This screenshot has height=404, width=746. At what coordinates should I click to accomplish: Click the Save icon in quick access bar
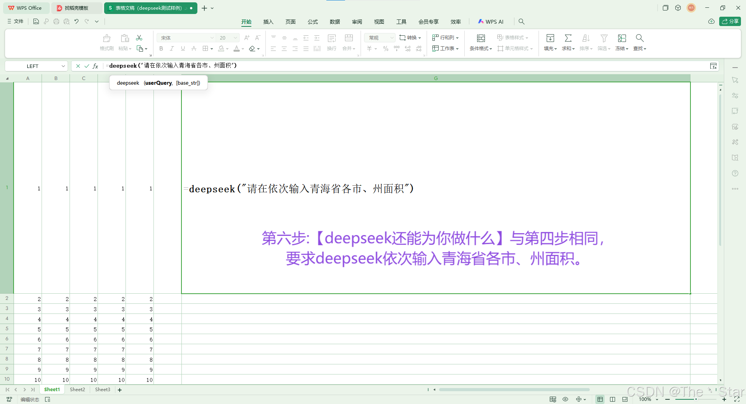(36, 21)
